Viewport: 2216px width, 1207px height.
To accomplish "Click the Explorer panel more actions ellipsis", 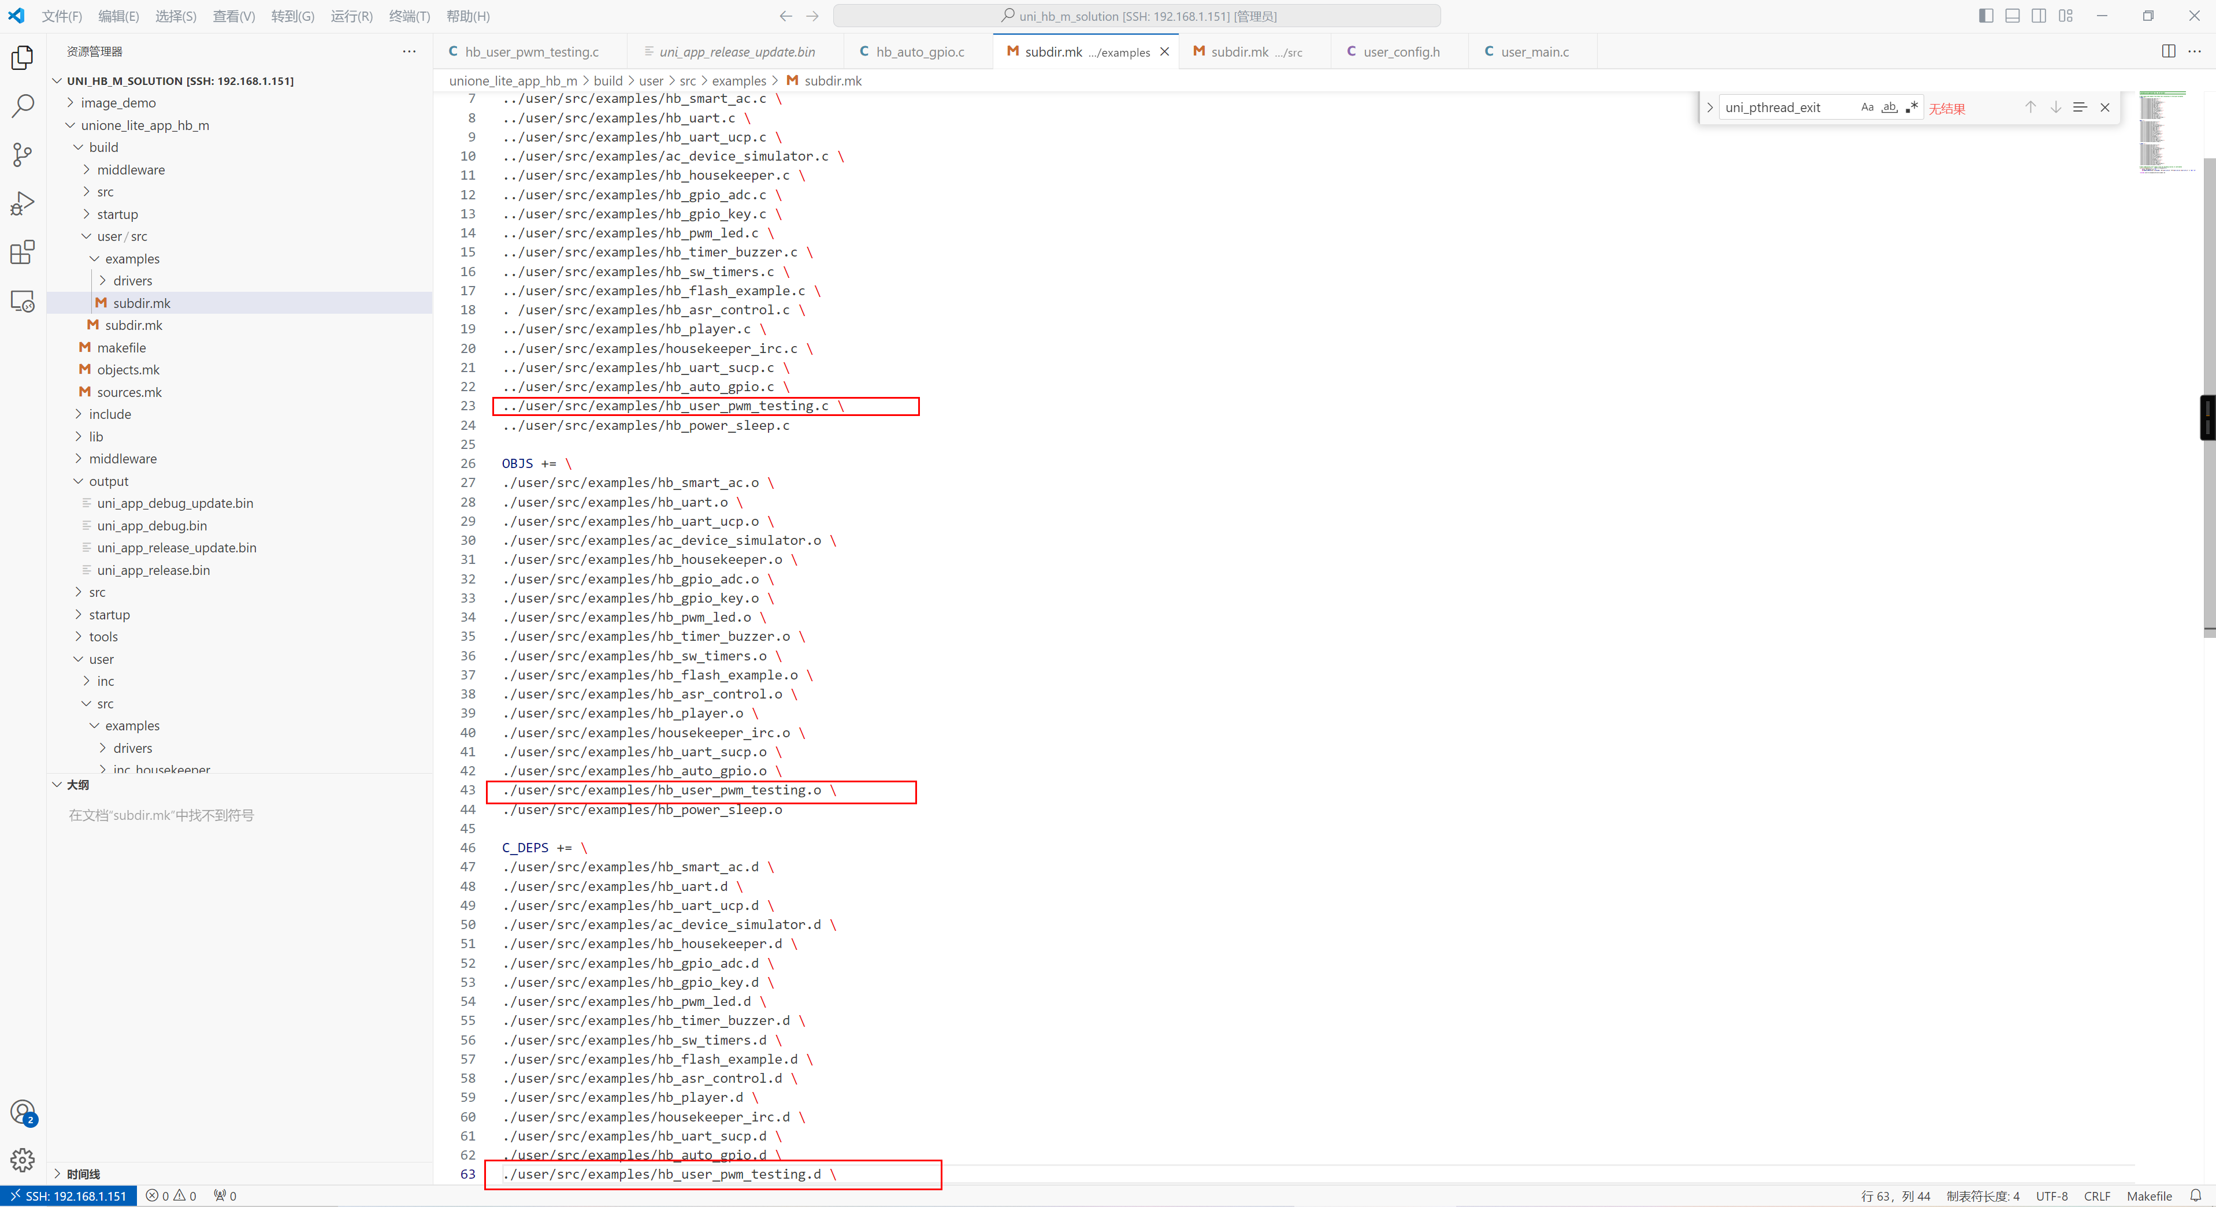I will click(x=409, y=51).
